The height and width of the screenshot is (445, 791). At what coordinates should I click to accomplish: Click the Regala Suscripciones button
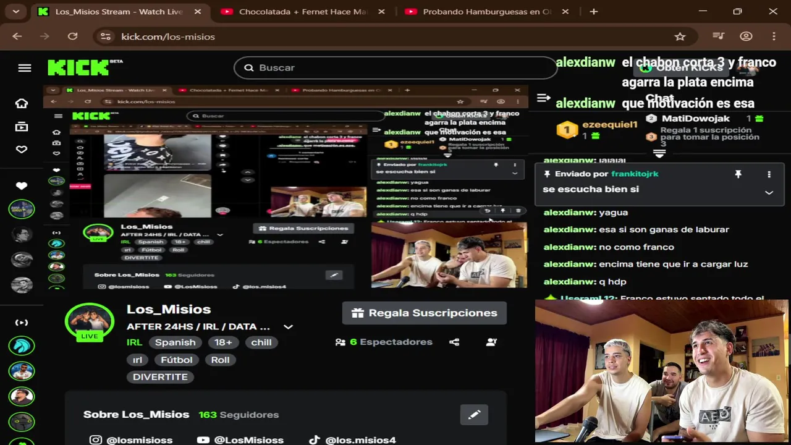[425, 313]
